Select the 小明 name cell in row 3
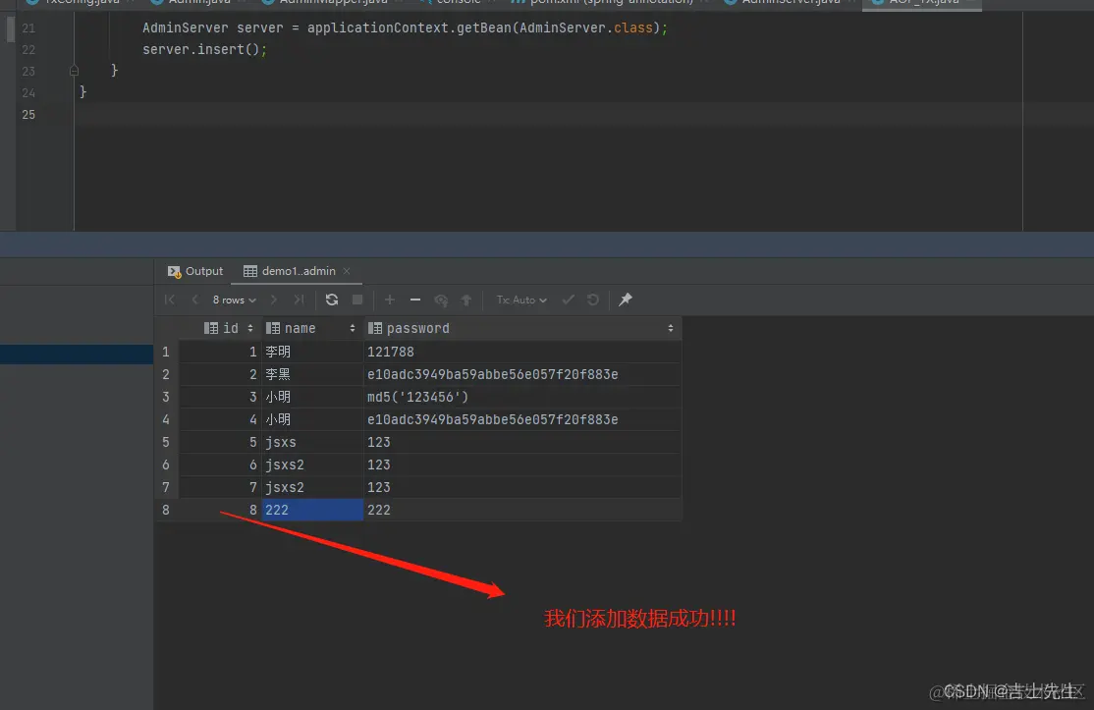Screen dimensions: 1094x710 point(312,397)
